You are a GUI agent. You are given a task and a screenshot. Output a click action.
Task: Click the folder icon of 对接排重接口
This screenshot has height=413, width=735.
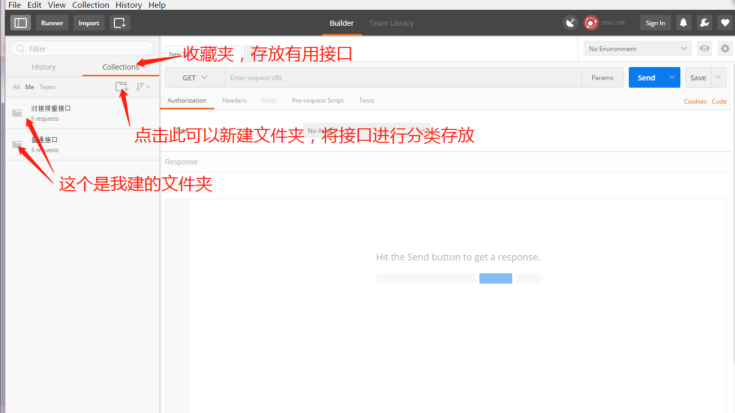coord(17,113)
